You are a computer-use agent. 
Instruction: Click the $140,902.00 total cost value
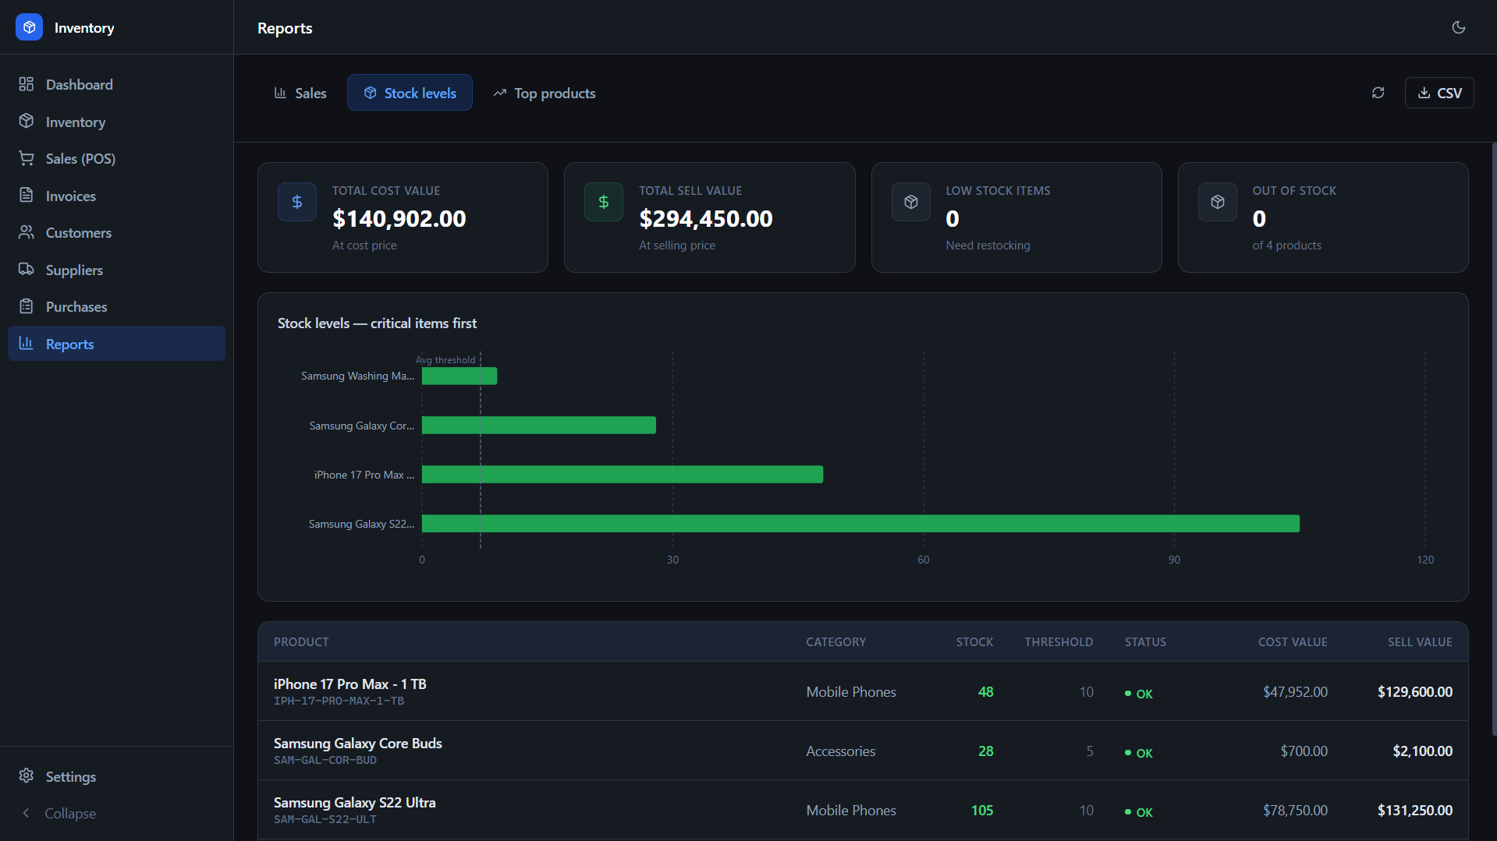pyautogui.click(x=399, y=219)
